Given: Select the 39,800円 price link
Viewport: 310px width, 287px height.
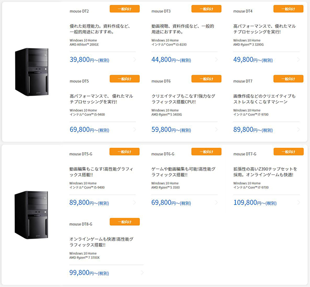Looking at the screenshot, I should click(x=89, y=59).
